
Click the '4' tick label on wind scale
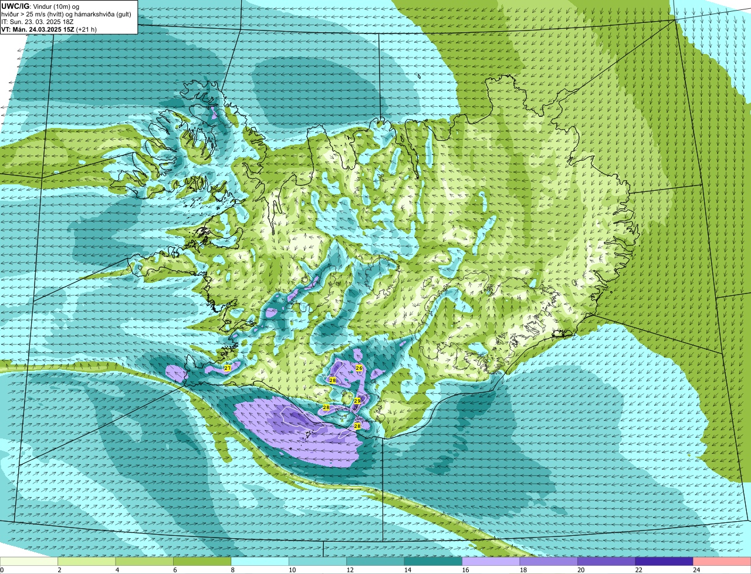pos(117,570)
